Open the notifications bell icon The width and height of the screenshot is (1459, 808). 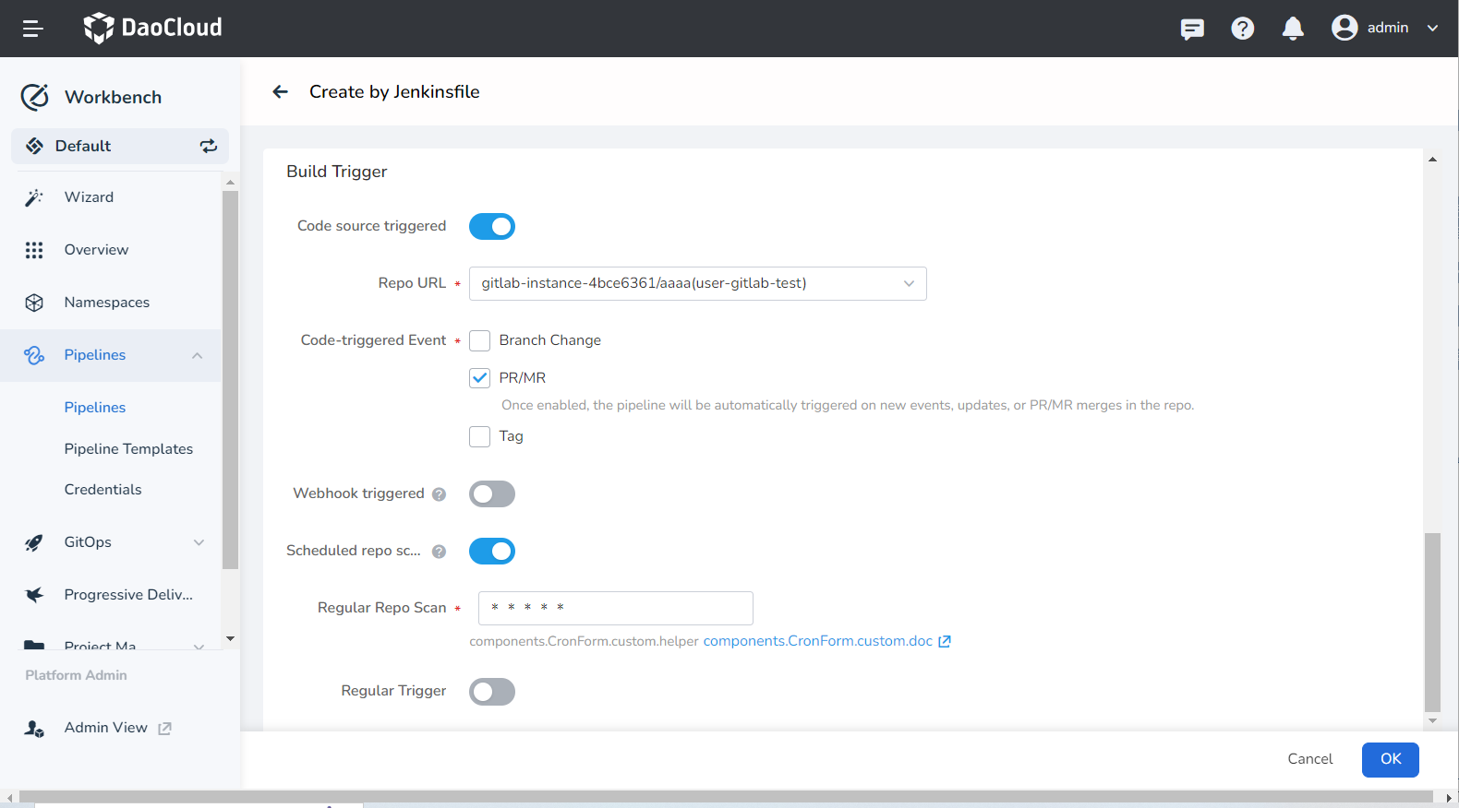pyautogui.click(x=1293, y=29)
